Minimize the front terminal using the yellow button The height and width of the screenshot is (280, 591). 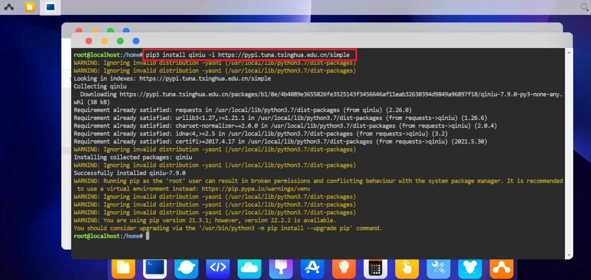[105, 41]
